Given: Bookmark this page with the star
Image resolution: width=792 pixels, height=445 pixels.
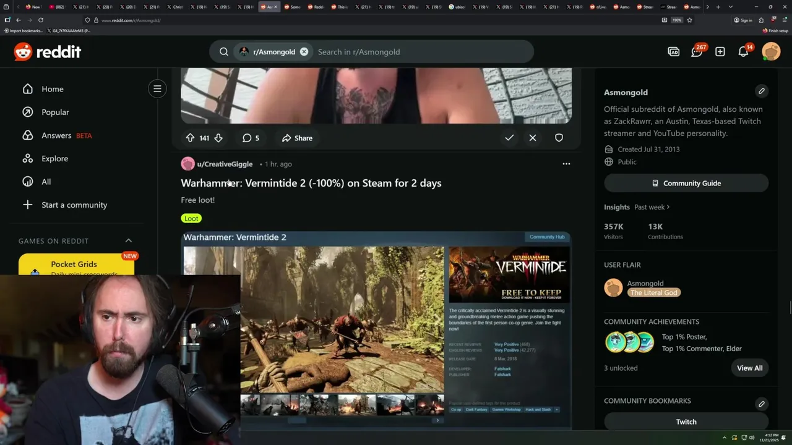Looking at the screenshot, I should pos(689,20).
